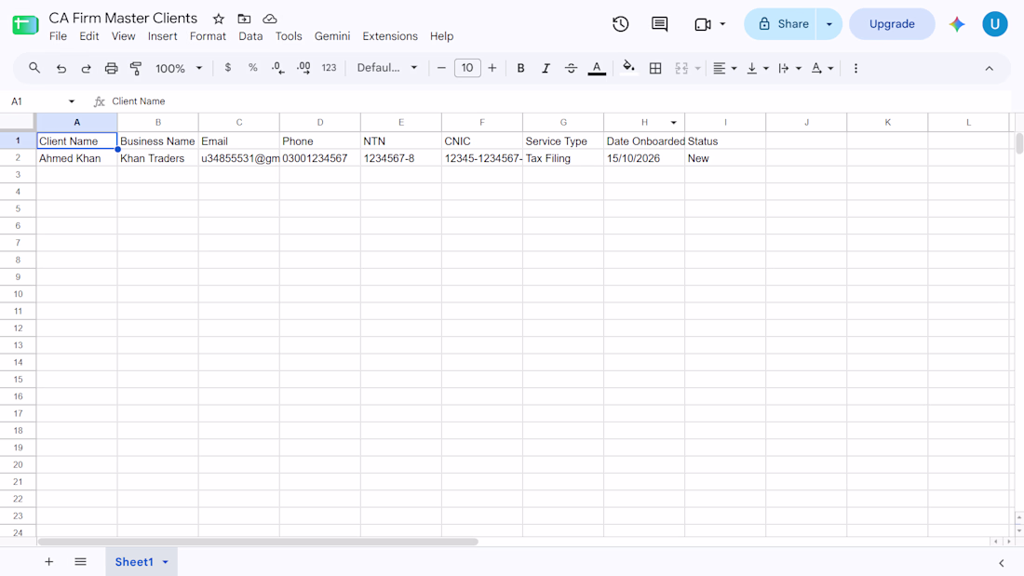Image resolution: width=1024 pixels, height=576 pixels.
Task: Select cell with Khan Traders
Action: tap(158, 158)
